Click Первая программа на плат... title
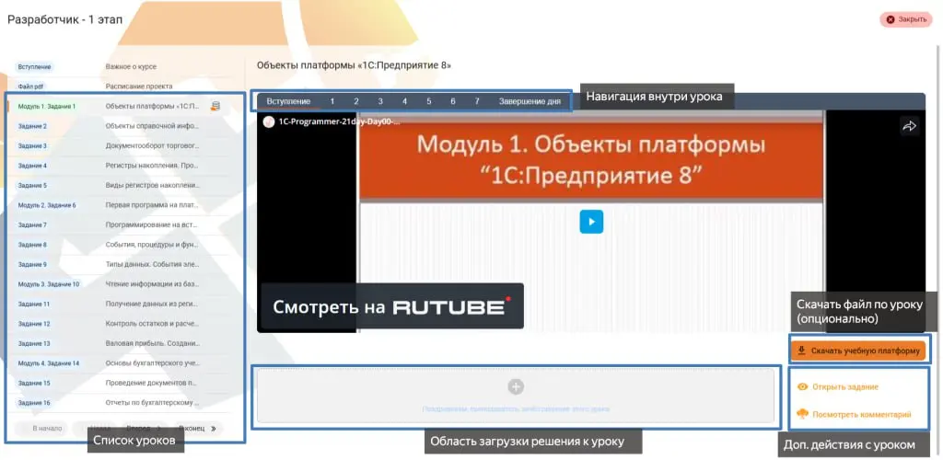943x460 pixels. [152, 205]
